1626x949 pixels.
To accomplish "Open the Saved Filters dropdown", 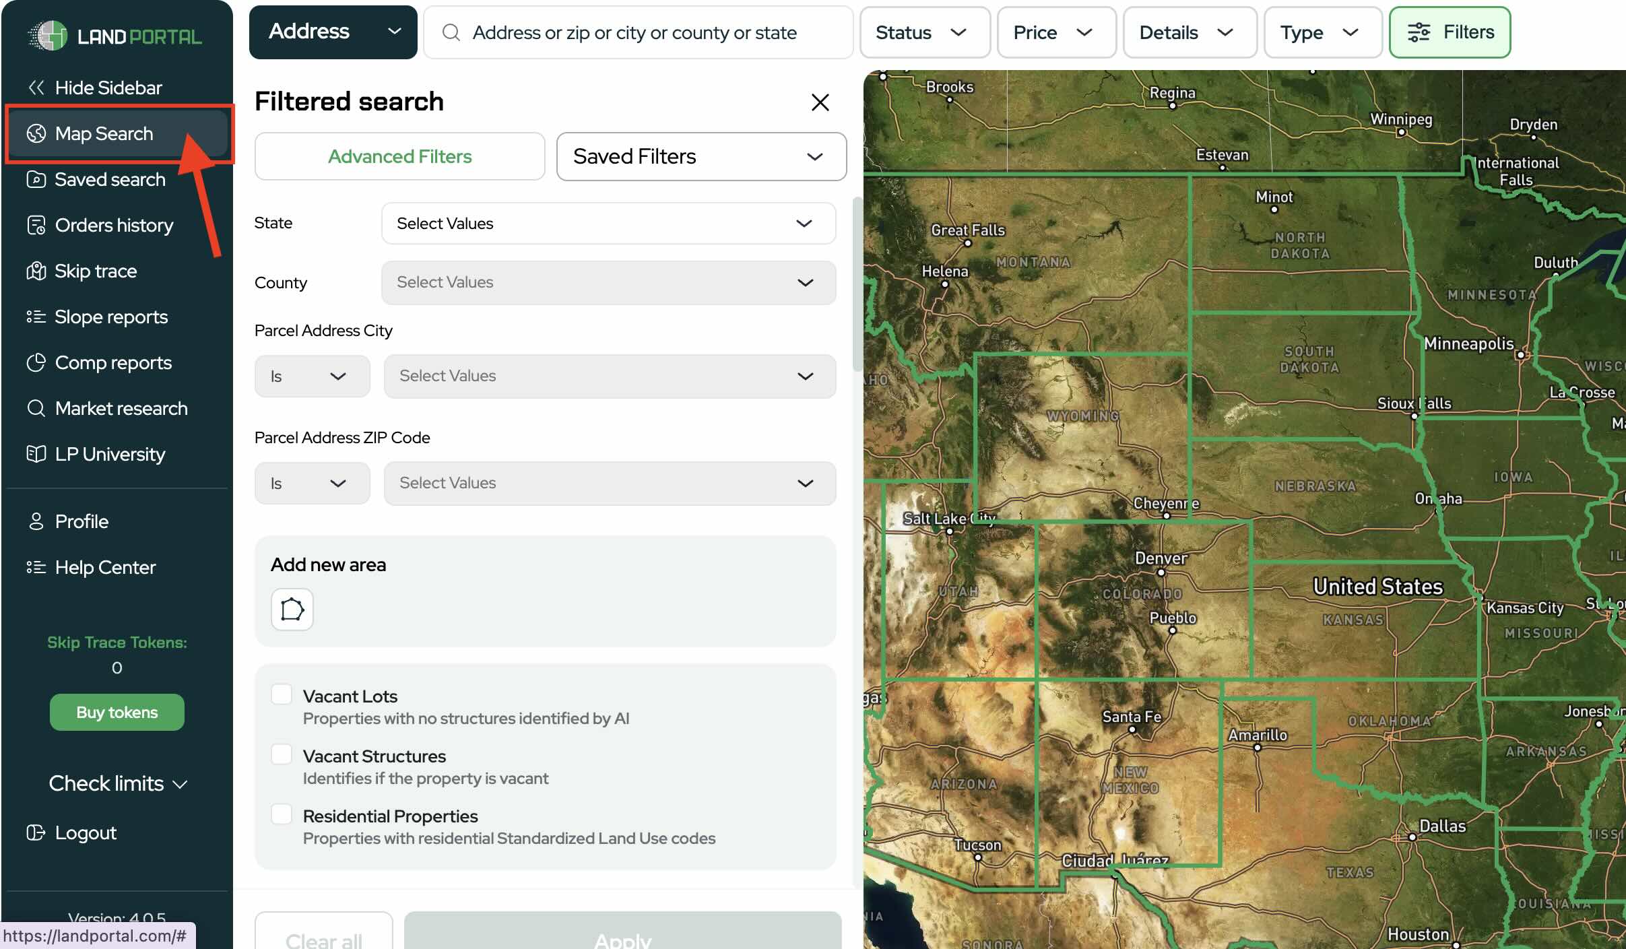I will [701, 156].
